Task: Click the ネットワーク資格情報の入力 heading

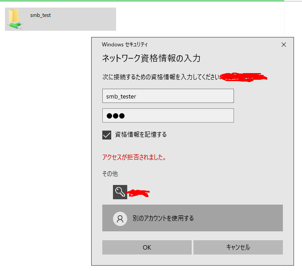Action: 151,58
